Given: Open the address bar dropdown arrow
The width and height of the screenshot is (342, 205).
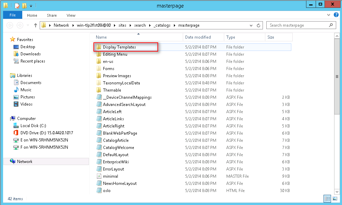Looking at the screenshot, I should (251, 25).
